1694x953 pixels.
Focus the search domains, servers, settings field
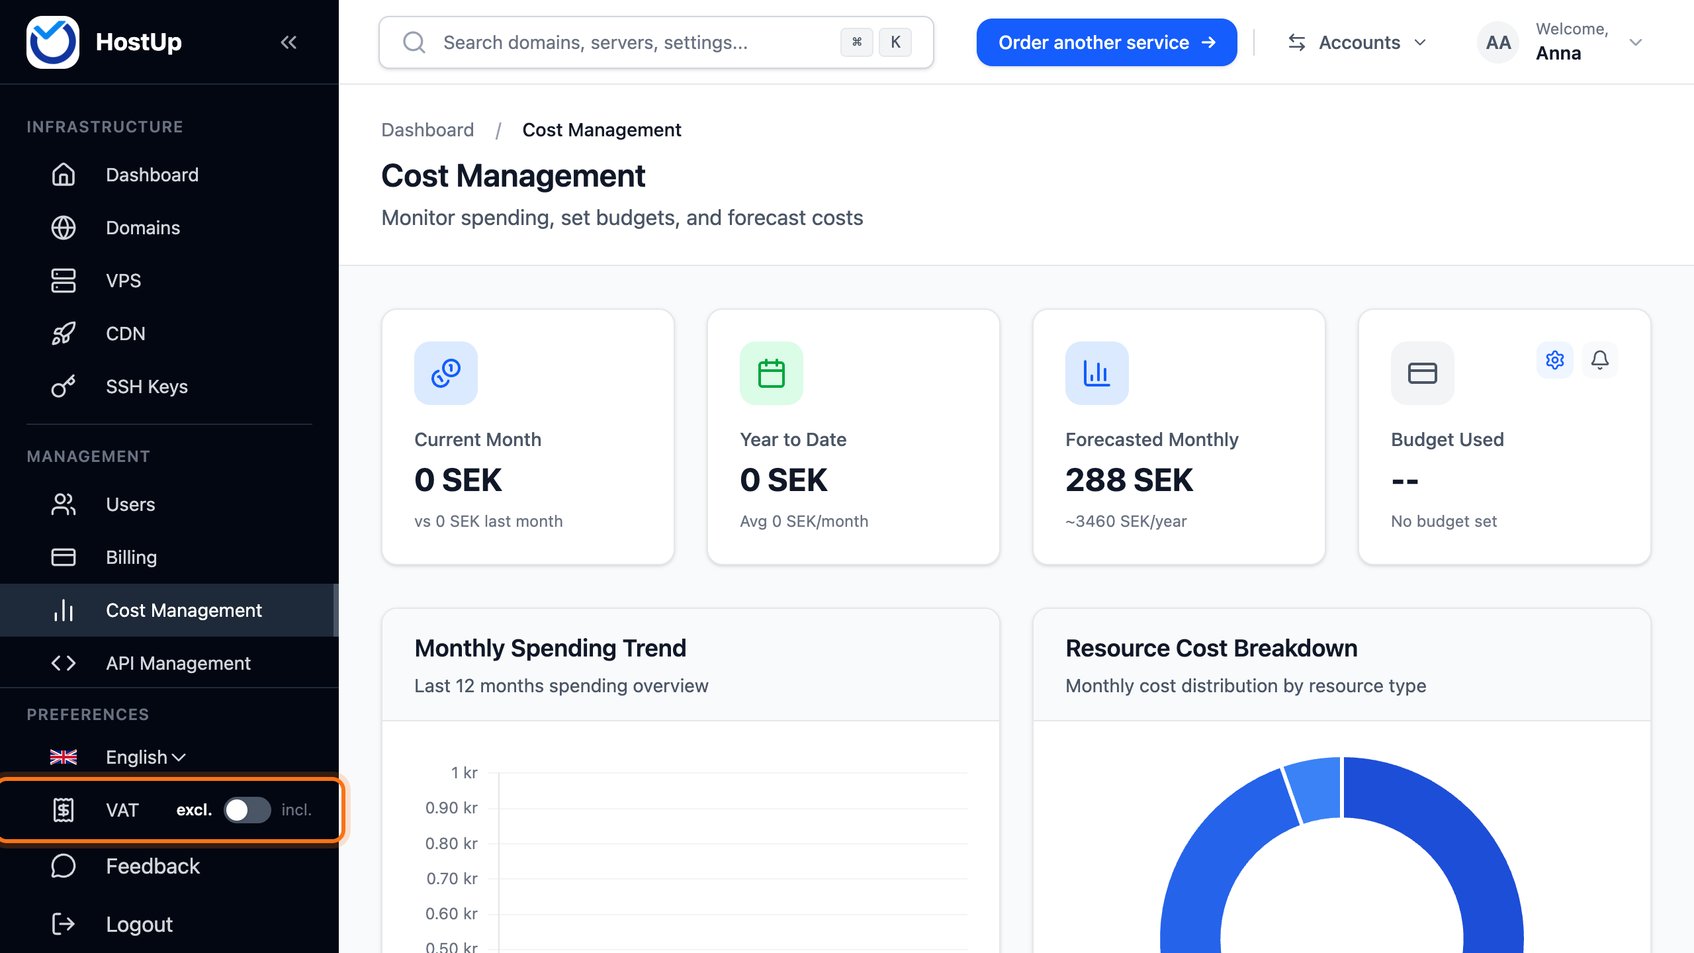656,42
